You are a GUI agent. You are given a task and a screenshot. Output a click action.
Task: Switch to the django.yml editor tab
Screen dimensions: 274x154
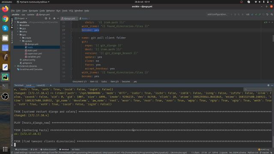tap(69, 18)
